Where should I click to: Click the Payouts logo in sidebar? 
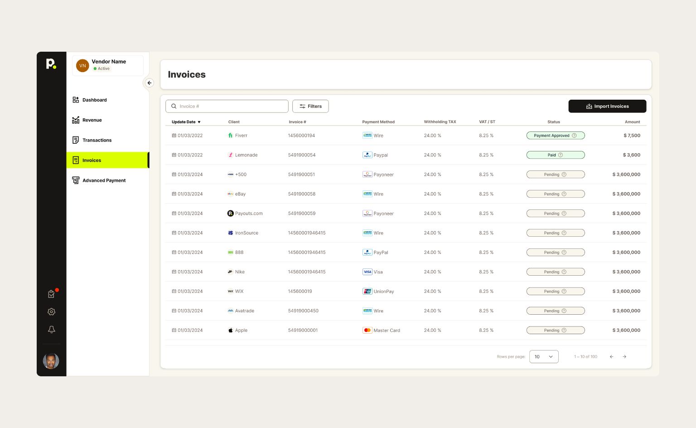tap(51, 64)
